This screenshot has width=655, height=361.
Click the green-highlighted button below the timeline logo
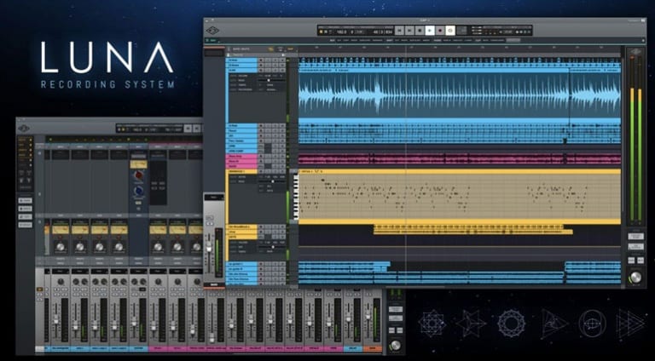pyautogui.click(x=212, y=40)
